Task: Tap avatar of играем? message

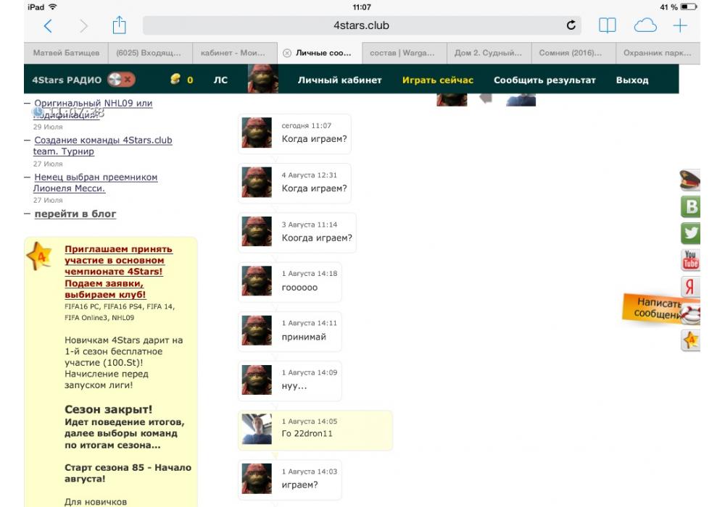Action: pyautogui.click(x=257, y=478)
